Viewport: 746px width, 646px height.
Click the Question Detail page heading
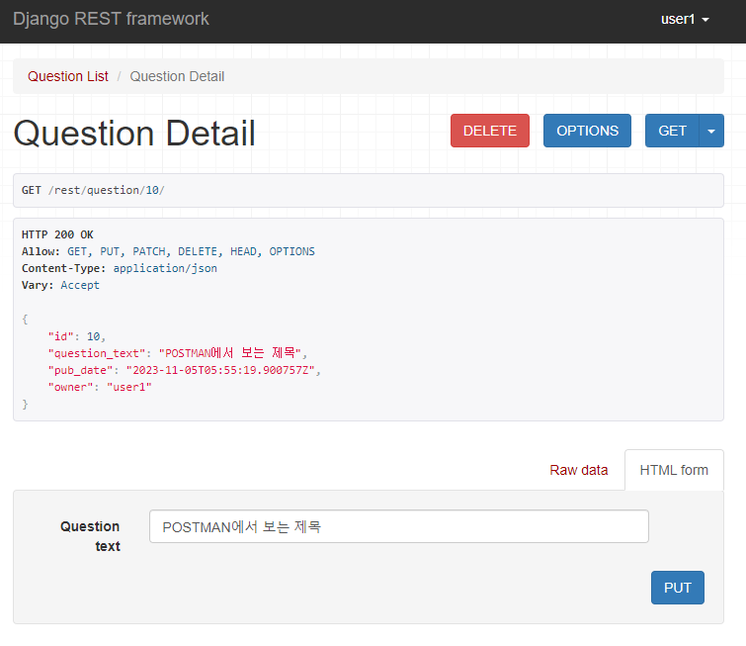coord(134,133)
